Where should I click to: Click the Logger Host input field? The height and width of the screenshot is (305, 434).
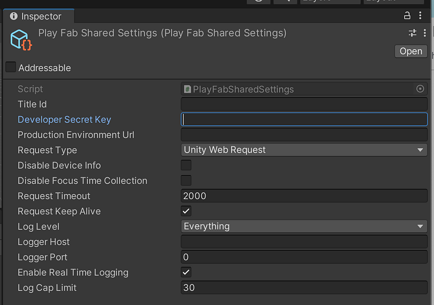tap(304, 242)
